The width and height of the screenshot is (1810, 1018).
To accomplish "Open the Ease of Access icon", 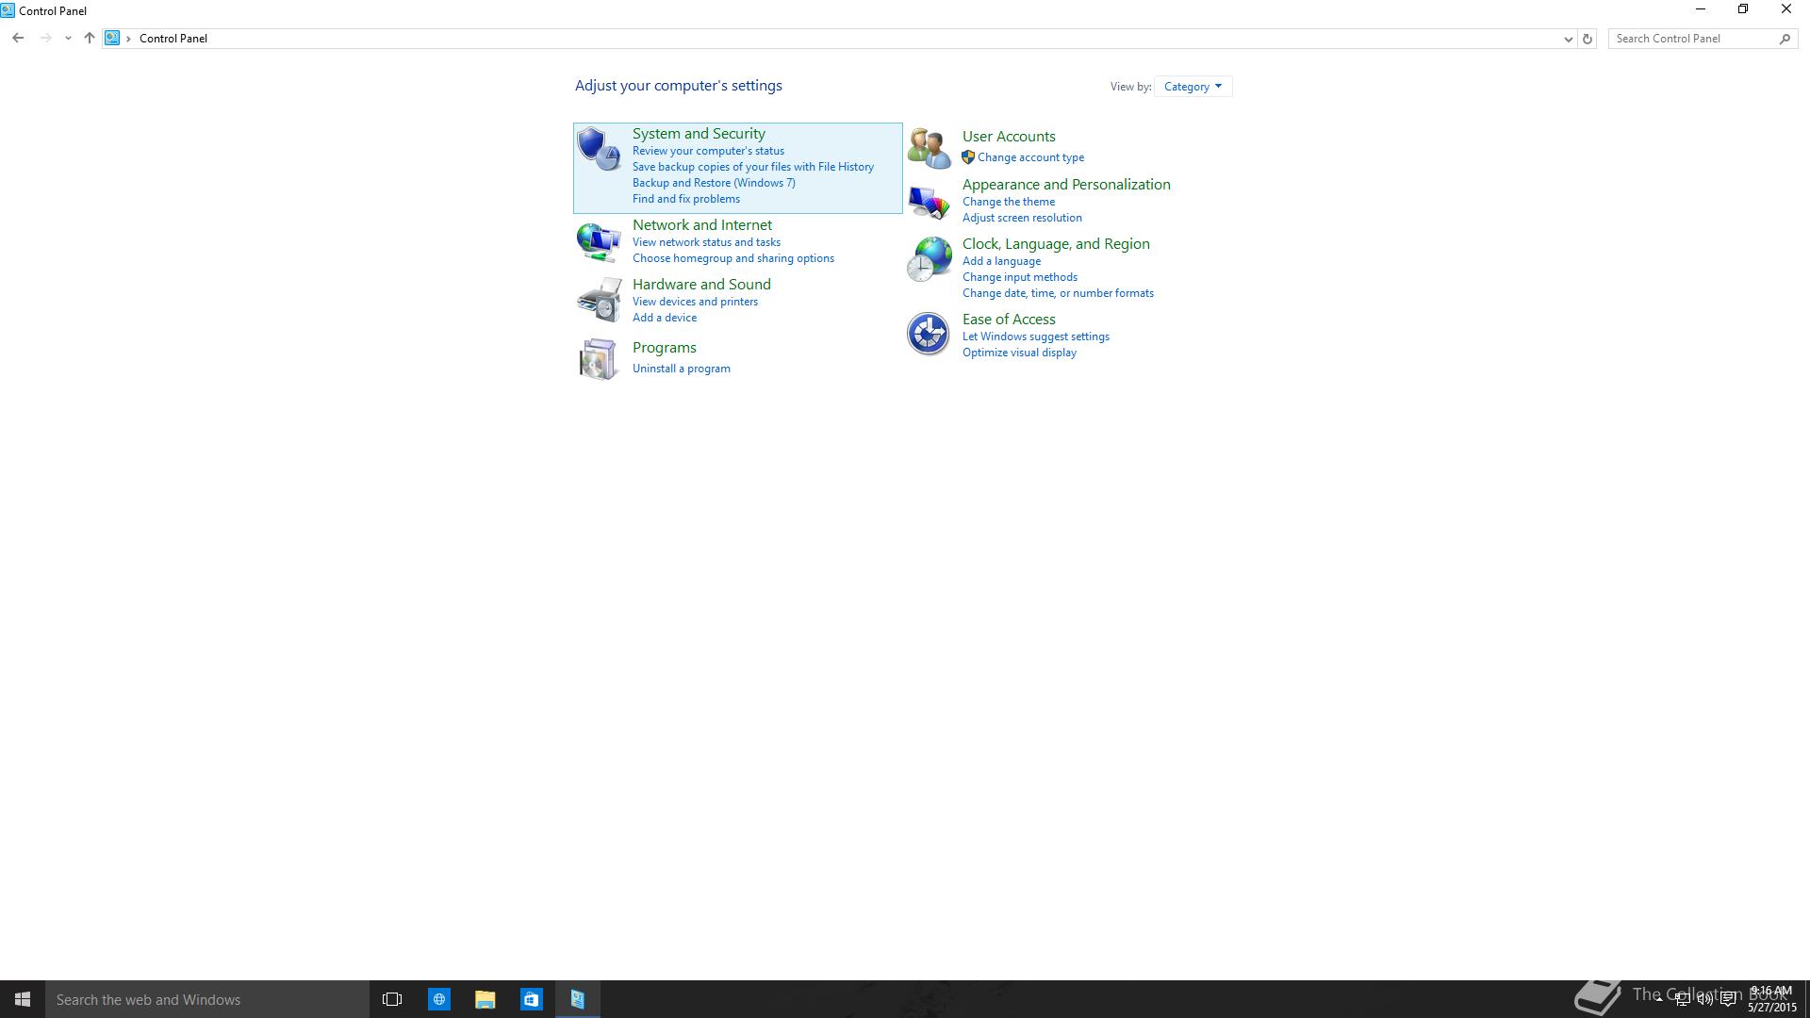I will tap(929, 334).
